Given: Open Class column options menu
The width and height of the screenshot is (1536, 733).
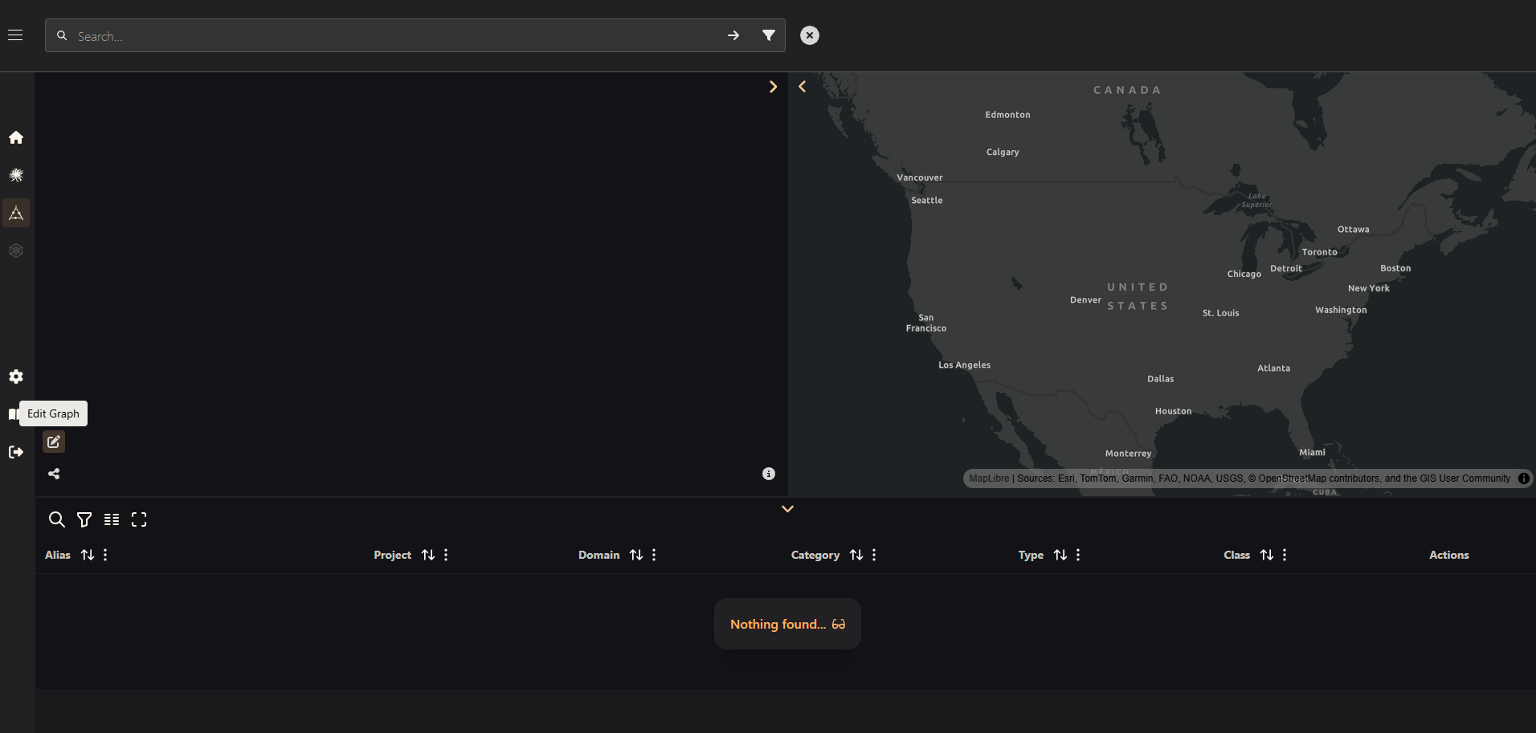Looking at the screenshot, I should [x=1285, y=555].
